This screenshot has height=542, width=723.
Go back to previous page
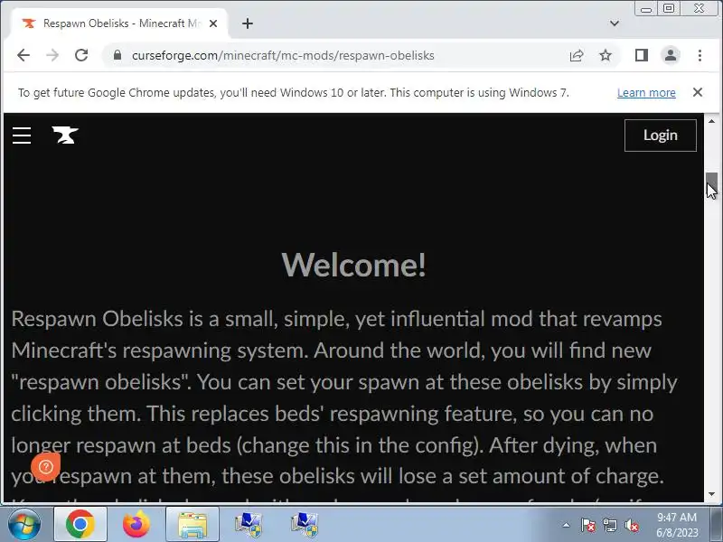23,55
